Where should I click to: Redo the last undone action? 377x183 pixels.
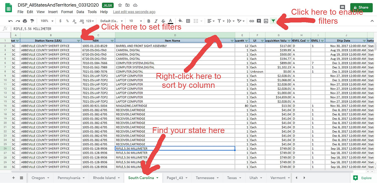tap(18, 21)
